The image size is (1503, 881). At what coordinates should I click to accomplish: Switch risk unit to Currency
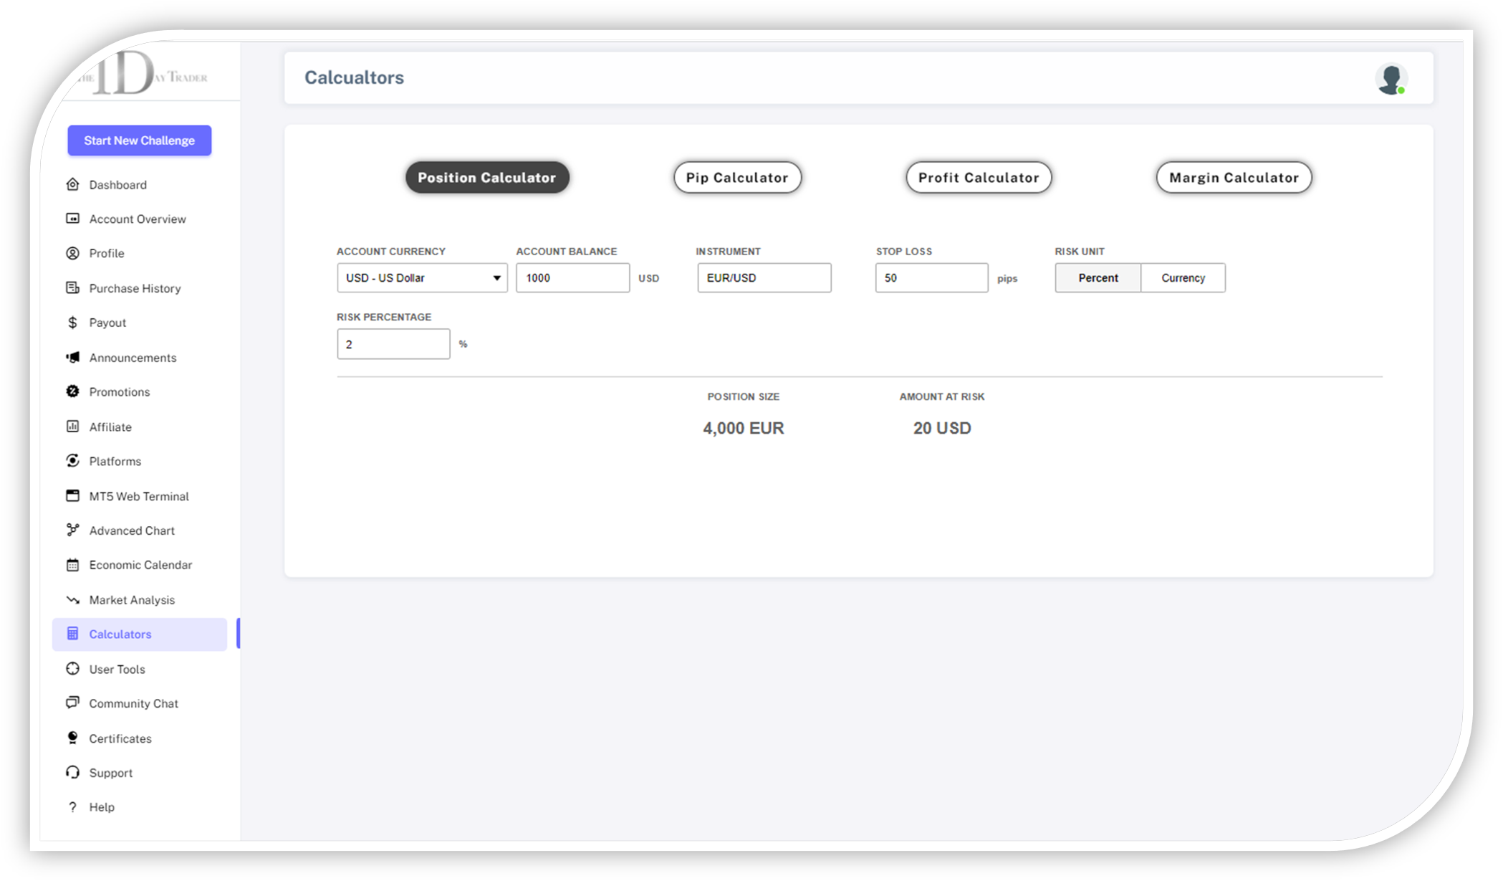(x=1183, y=278)
